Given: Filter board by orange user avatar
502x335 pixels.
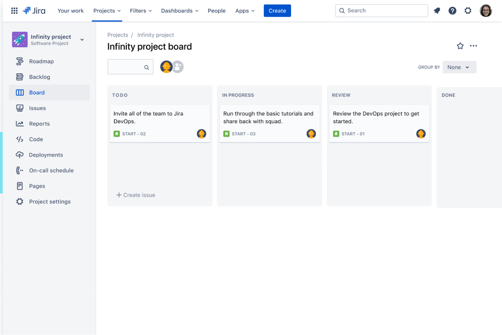Looking at the screenshot, I should (166, 67).
